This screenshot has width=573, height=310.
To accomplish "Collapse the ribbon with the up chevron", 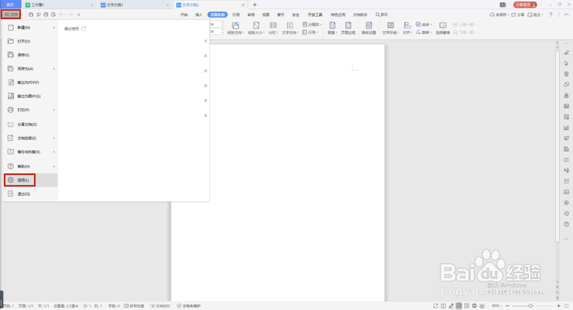I will coord(566,15).
